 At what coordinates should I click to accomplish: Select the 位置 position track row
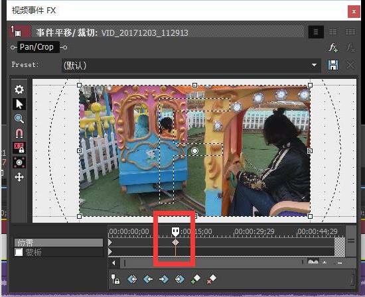(58, 243)
